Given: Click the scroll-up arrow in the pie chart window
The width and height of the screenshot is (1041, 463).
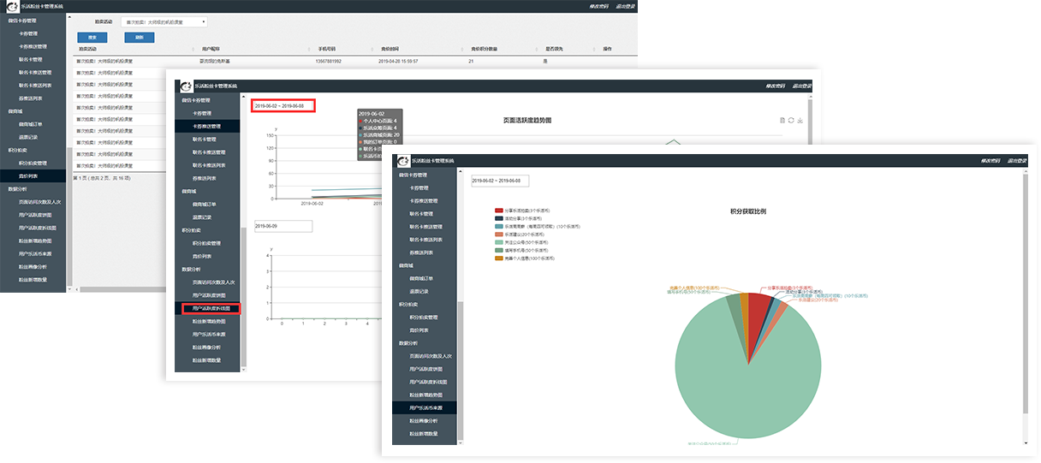Looking at the screenshot, I should click(1026, 173).
